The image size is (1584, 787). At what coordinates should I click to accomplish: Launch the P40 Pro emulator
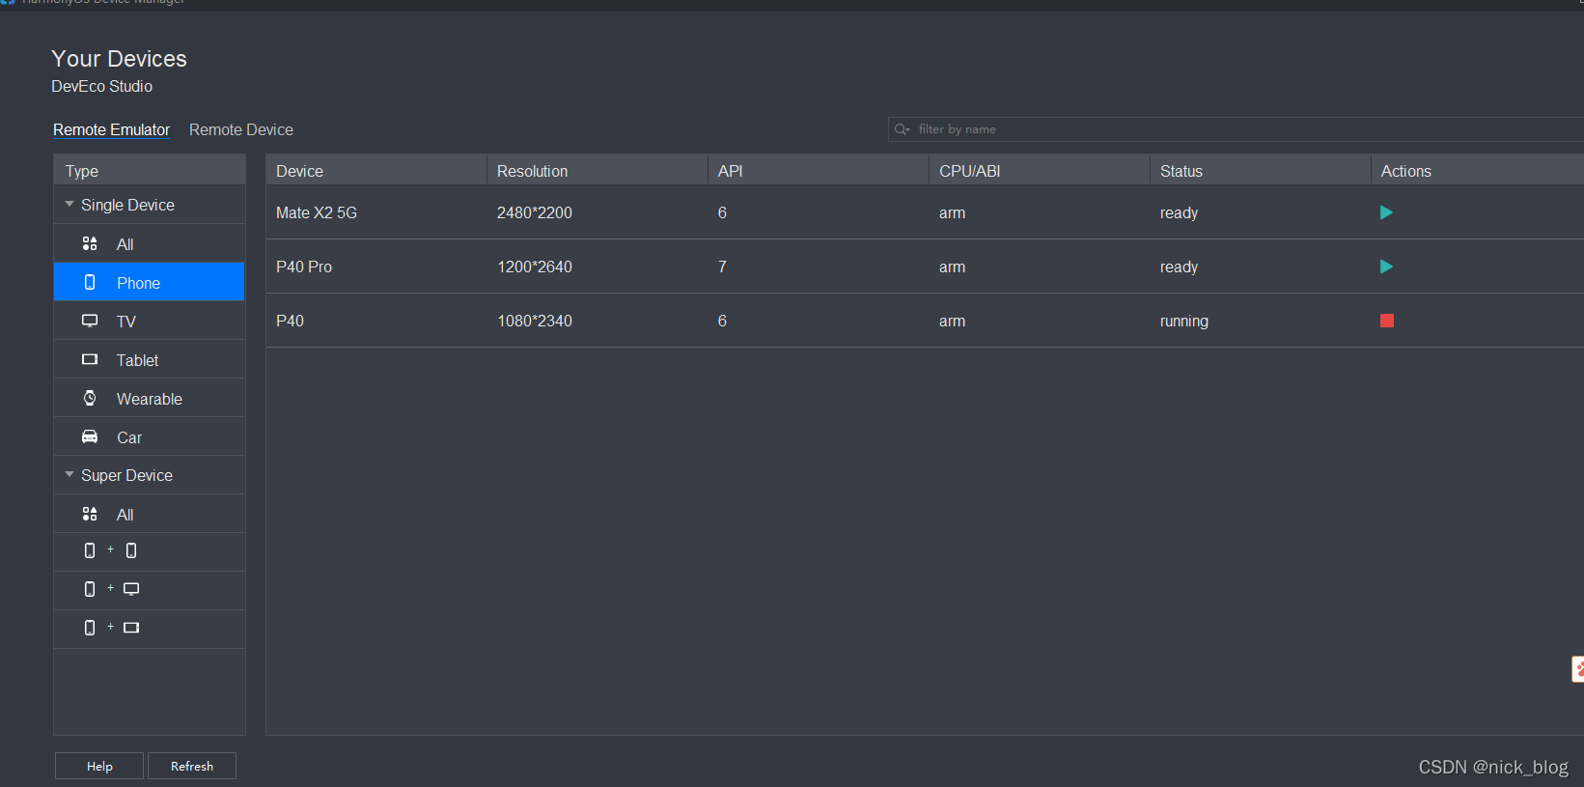(1386, 267)
